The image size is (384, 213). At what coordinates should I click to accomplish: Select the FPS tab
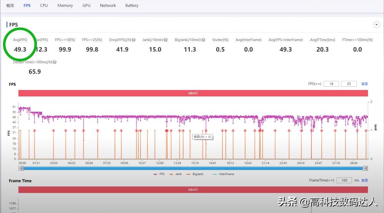27,5
